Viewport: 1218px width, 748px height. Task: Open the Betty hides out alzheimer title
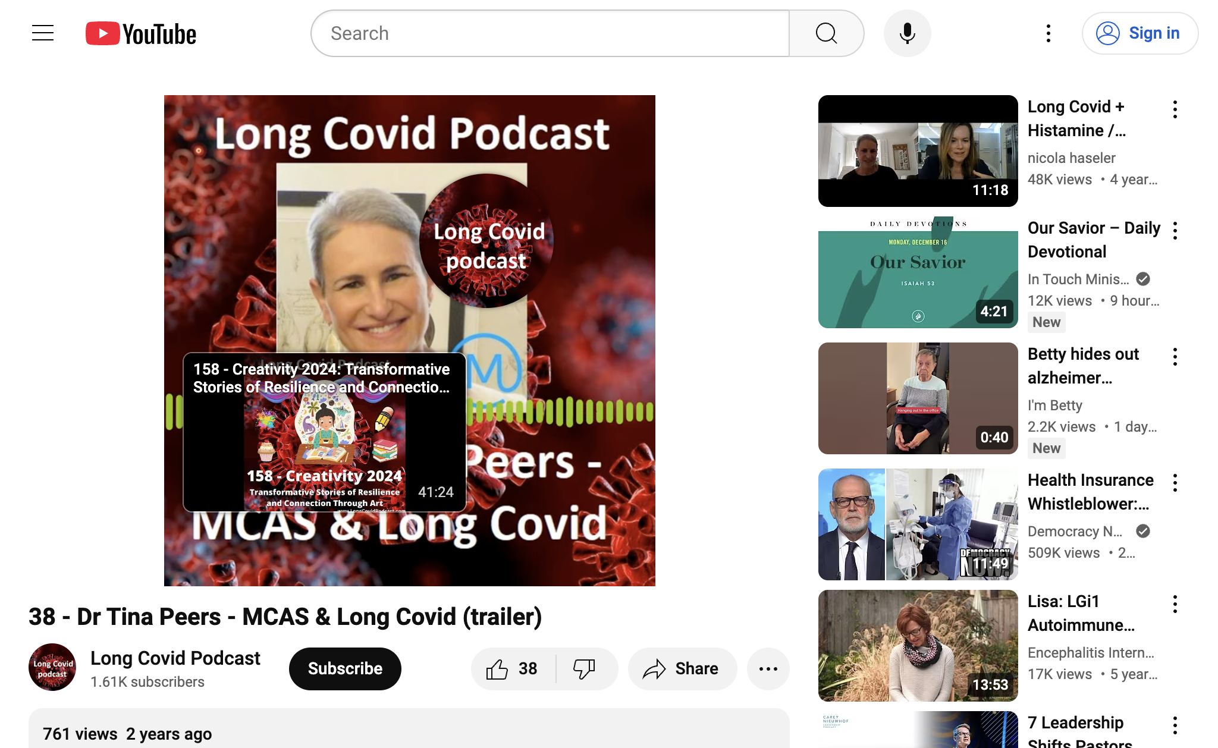coord(1083,366)
